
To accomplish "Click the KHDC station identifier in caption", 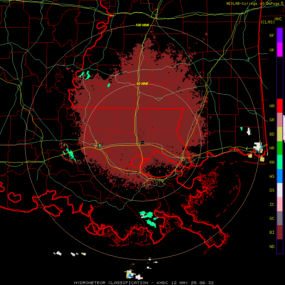I will coord(162,283).
